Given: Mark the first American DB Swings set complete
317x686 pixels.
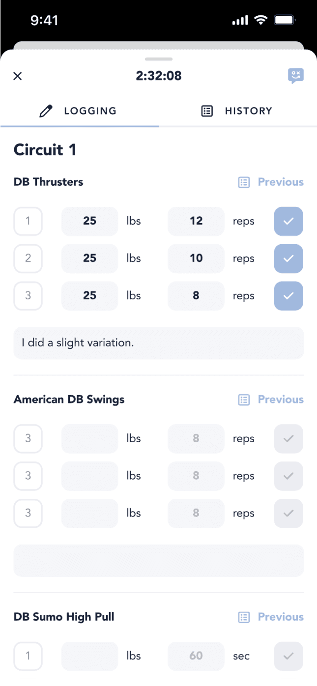Looking at the screenshot, I should pos(288,439).
